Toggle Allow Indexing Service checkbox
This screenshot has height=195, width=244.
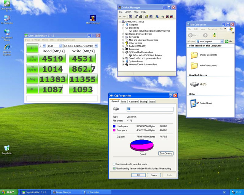pos(114,168)
